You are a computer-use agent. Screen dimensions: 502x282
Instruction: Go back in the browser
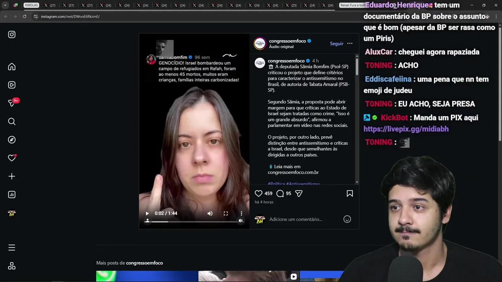point(5,16)
